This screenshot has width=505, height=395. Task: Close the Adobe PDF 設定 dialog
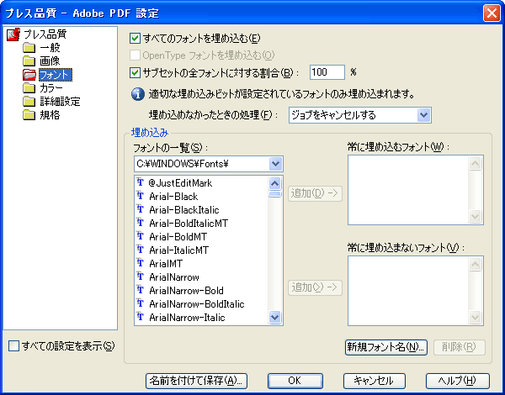click(492, 13)
